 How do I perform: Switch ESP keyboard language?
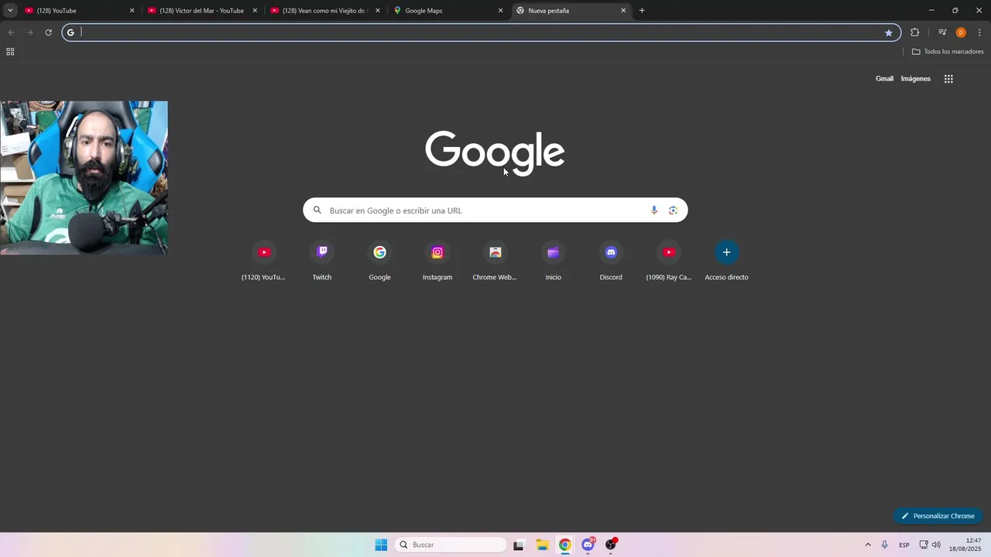[x=904, y=545]
